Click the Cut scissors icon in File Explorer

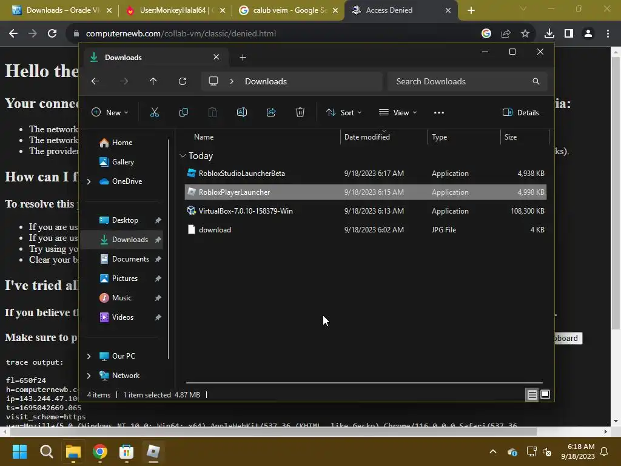point(155,112)
